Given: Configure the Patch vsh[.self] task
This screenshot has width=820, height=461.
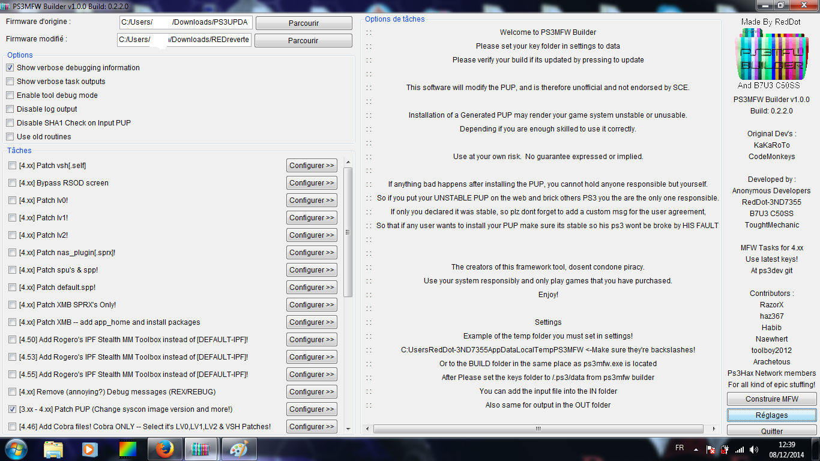Looking at the screenshot, I should (x=312, y=166).
